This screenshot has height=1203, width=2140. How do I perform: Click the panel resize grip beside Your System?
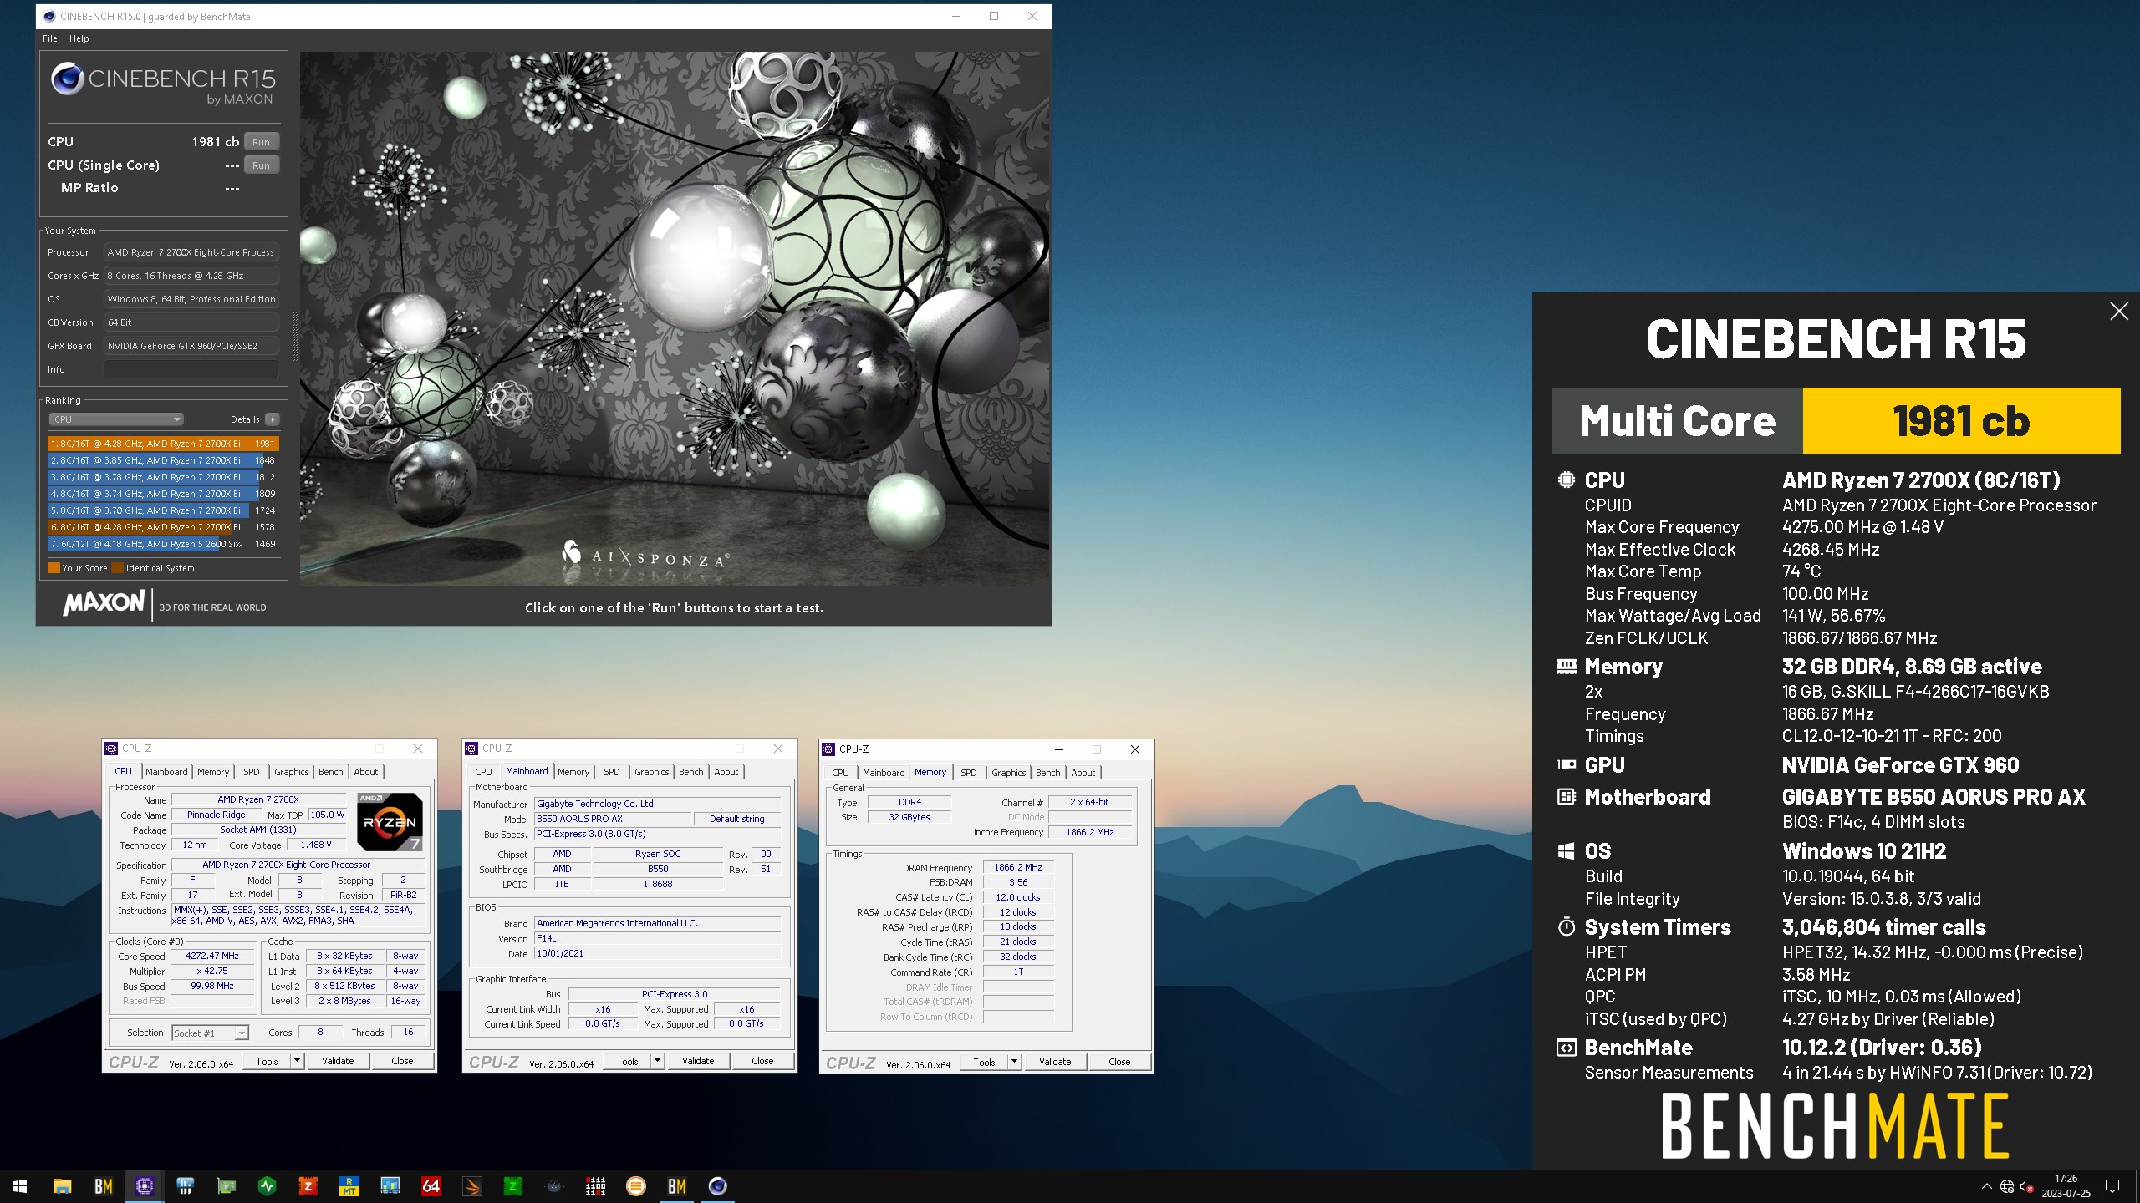point(294,336)
